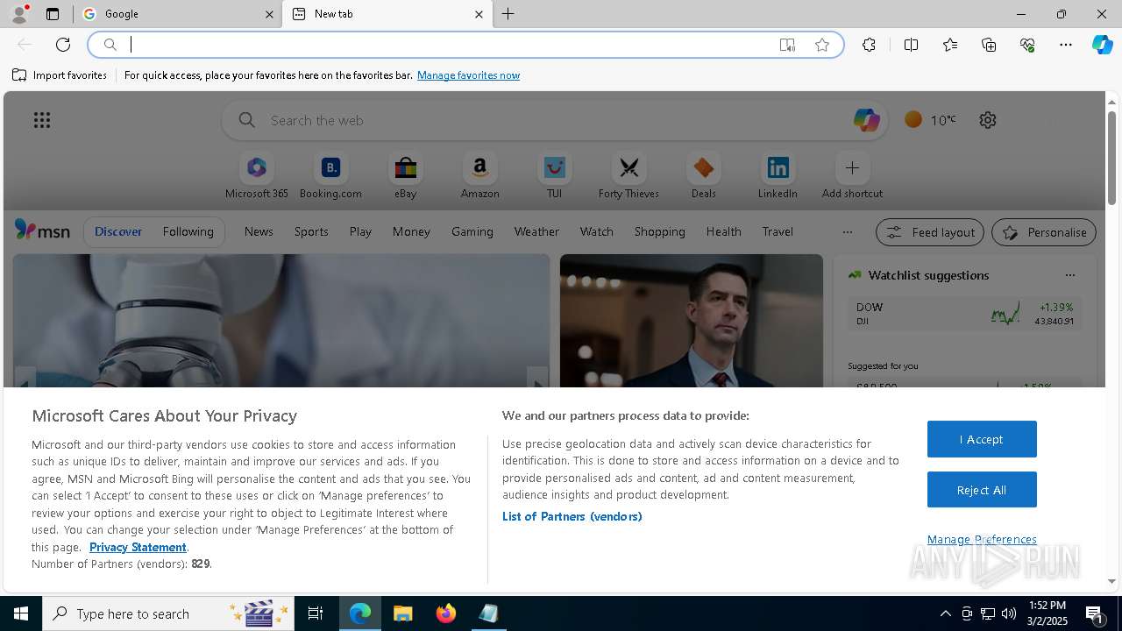Open the eBay shortcut

point(405,175)
